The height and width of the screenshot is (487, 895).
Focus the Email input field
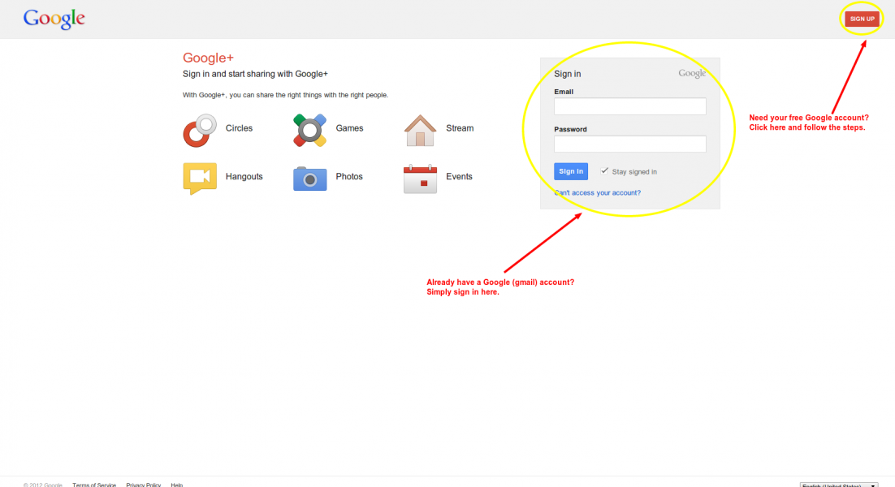pyautogui.click(x=629, y=106)
